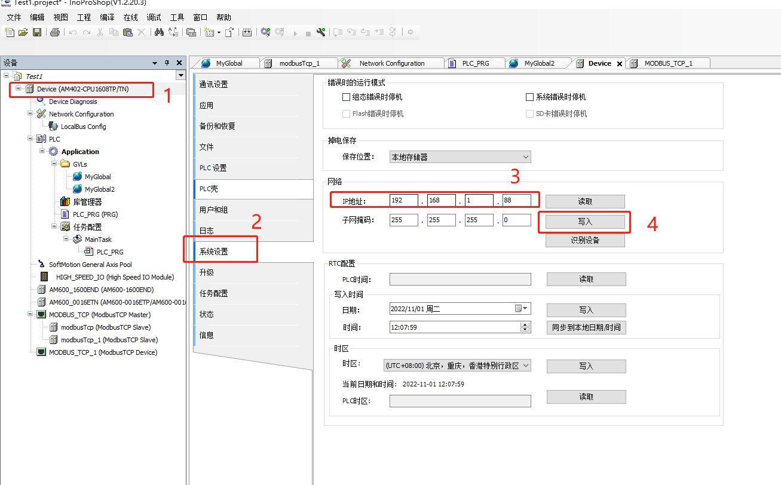Open the 在线 menu

[x=130, y=17]
